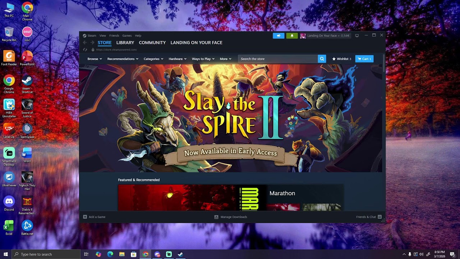
Task: Open the This PC desktop icon
Action: (9, 10)
